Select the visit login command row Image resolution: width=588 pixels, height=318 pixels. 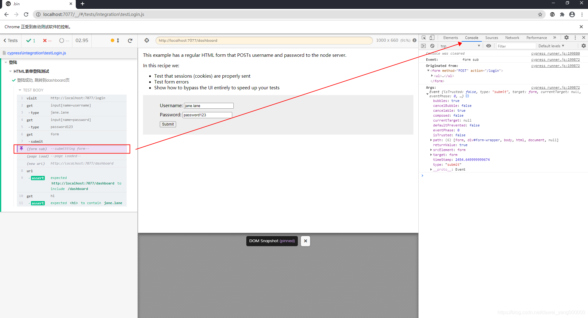72,98
